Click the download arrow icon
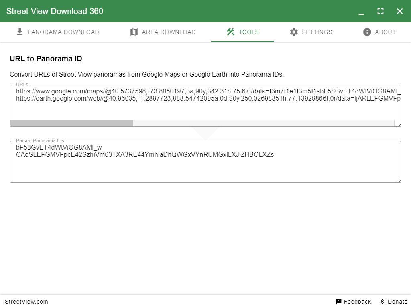 tap(20, 32)
